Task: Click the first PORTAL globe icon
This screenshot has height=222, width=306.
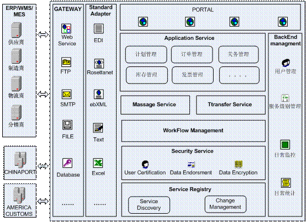Action: [143, 22]
